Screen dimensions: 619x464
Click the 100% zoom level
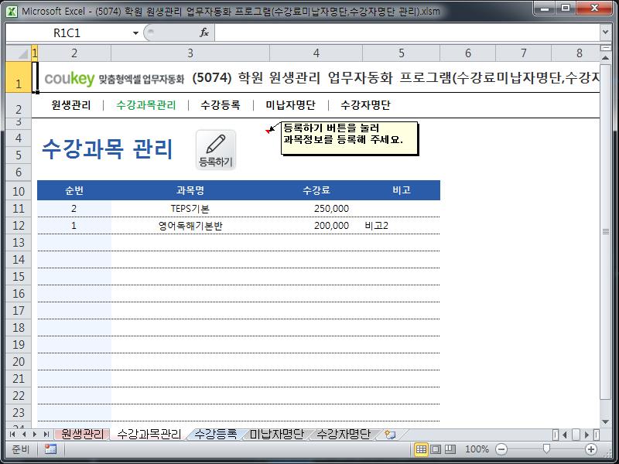(x=477, y=449)
